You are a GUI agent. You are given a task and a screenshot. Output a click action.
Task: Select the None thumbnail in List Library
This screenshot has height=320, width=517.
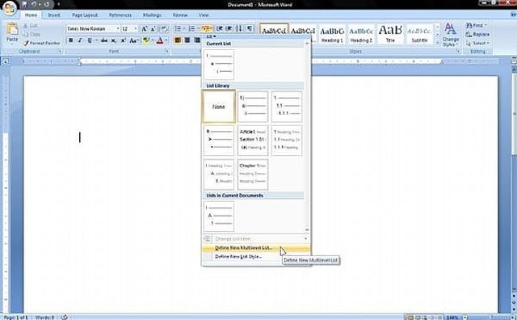coord(219,107)
